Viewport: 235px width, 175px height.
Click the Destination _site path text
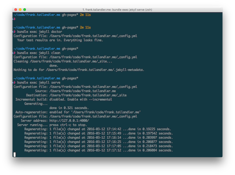[88, 95]
